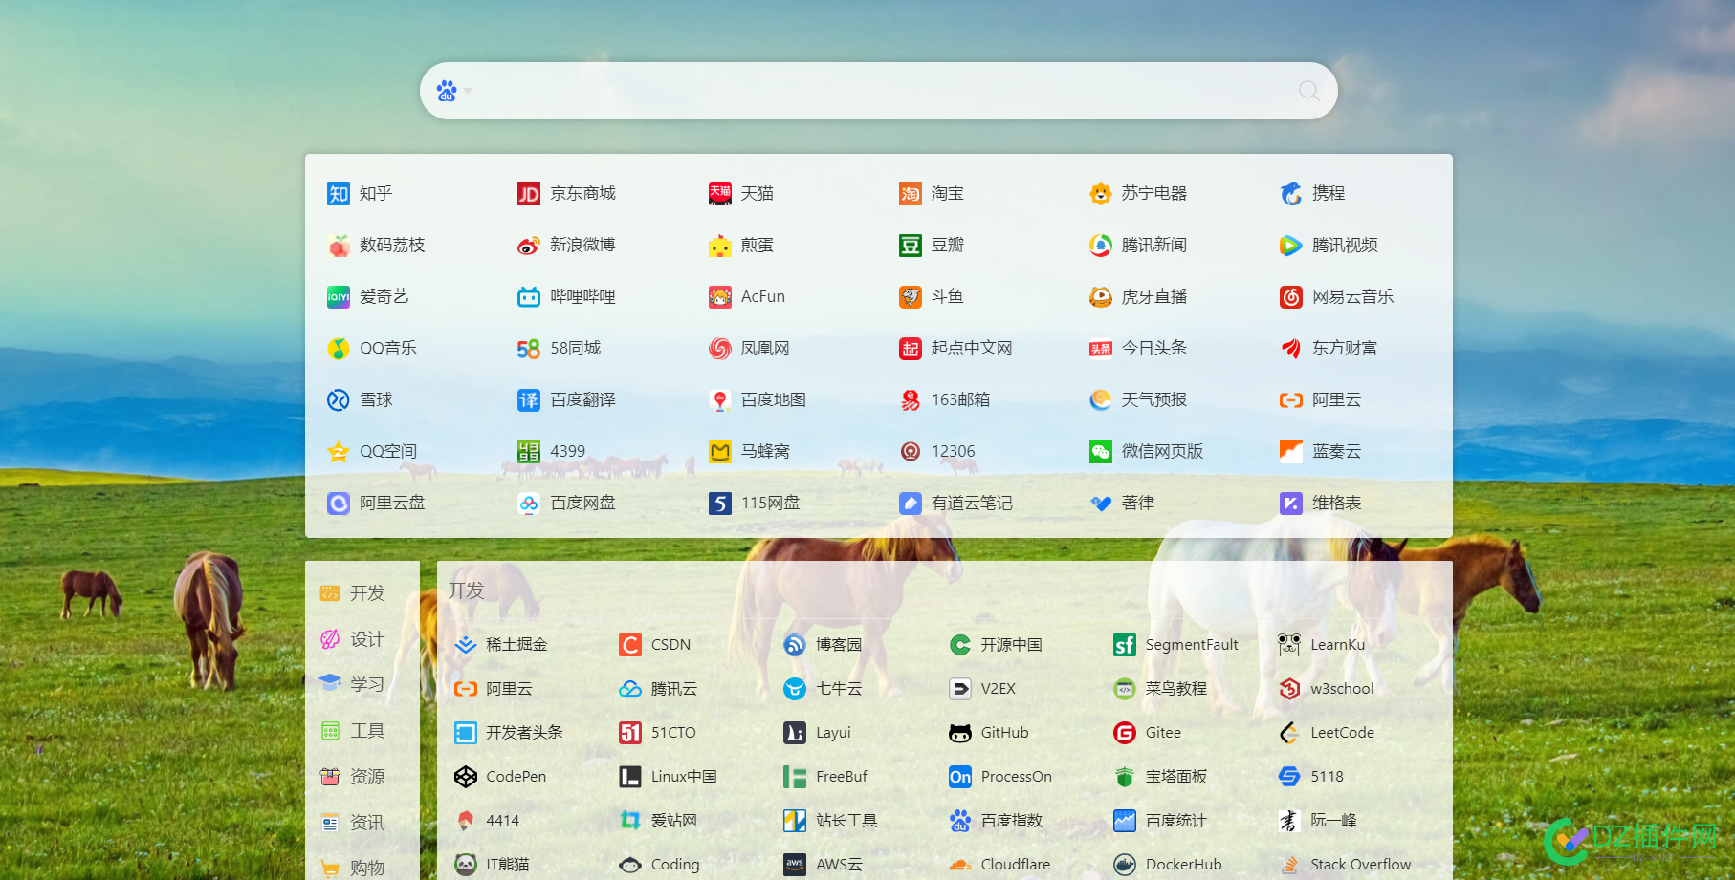This screenshot has width=1735, height=880.
Task: Click the 淘宝 icon
Action: click(x=911, y=194)
